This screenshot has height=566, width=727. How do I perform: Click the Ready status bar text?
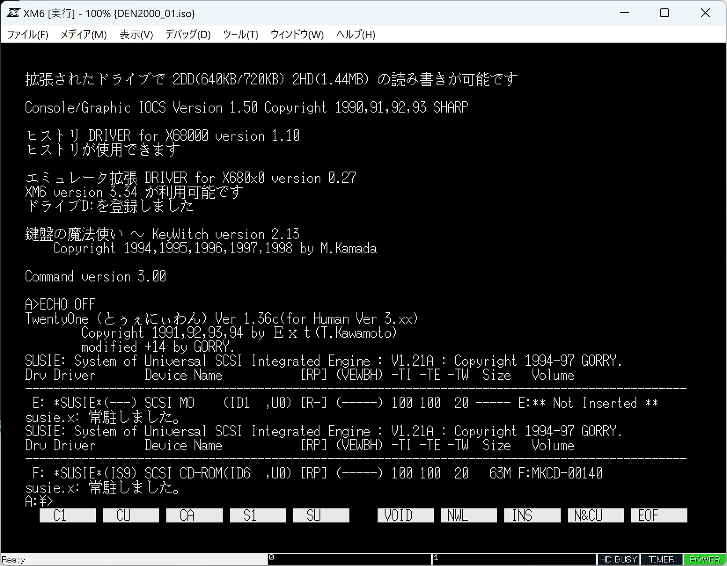14,559
